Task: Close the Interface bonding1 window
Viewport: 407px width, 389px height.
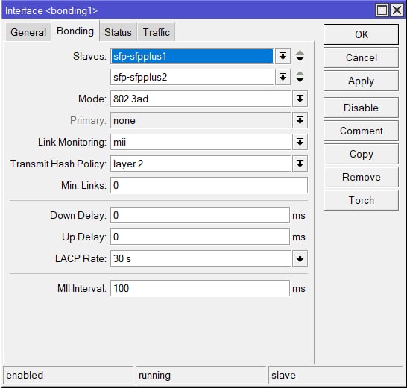Action: click(x=397, y=10)
